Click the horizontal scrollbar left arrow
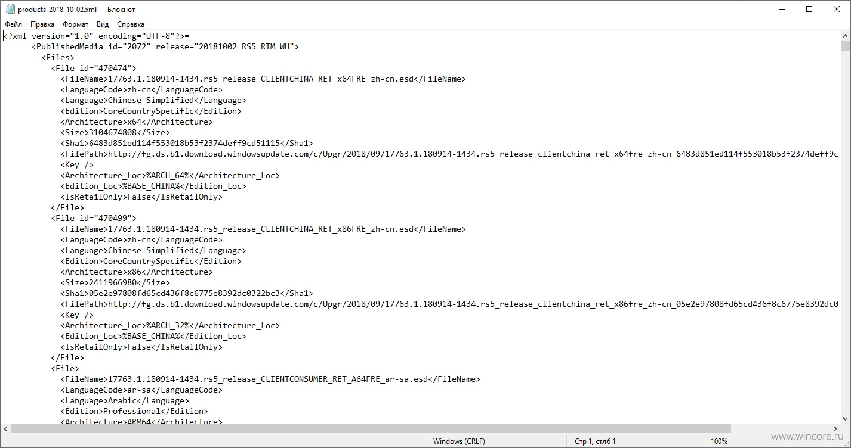This screenshot has height=448, width=851. [x=5, y=429]
